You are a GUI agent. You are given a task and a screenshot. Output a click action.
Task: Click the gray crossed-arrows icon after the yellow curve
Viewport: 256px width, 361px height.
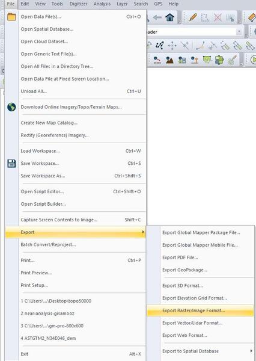point(213,46)
